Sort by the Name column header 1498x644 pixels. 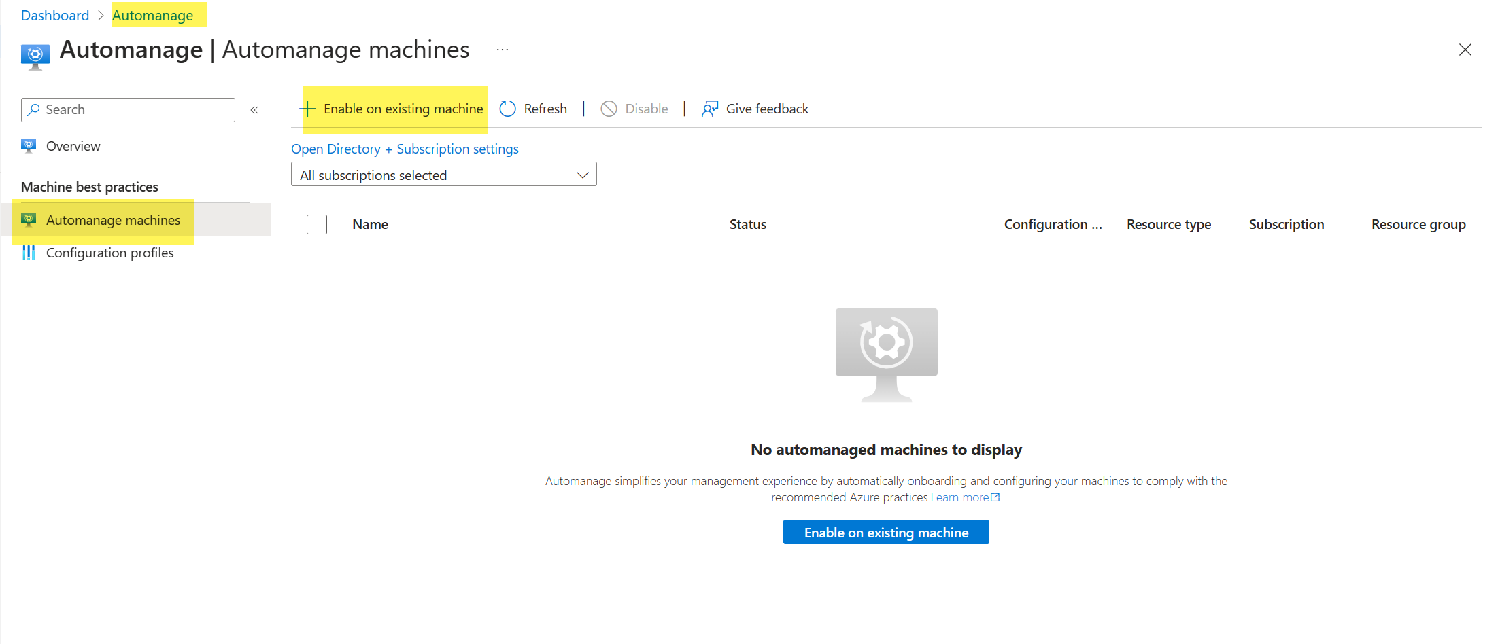370,224
